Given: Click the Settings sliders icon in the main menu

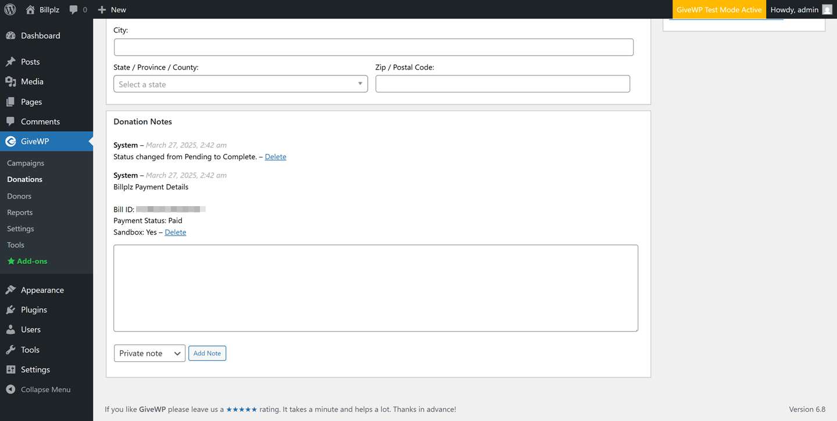Looking at the screenshot, I should tap(10, 369).
